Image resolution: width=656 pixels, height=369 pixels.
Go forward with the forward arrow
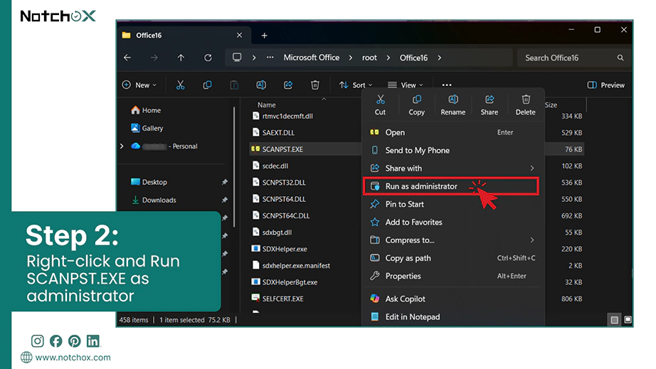click(154, 58)
